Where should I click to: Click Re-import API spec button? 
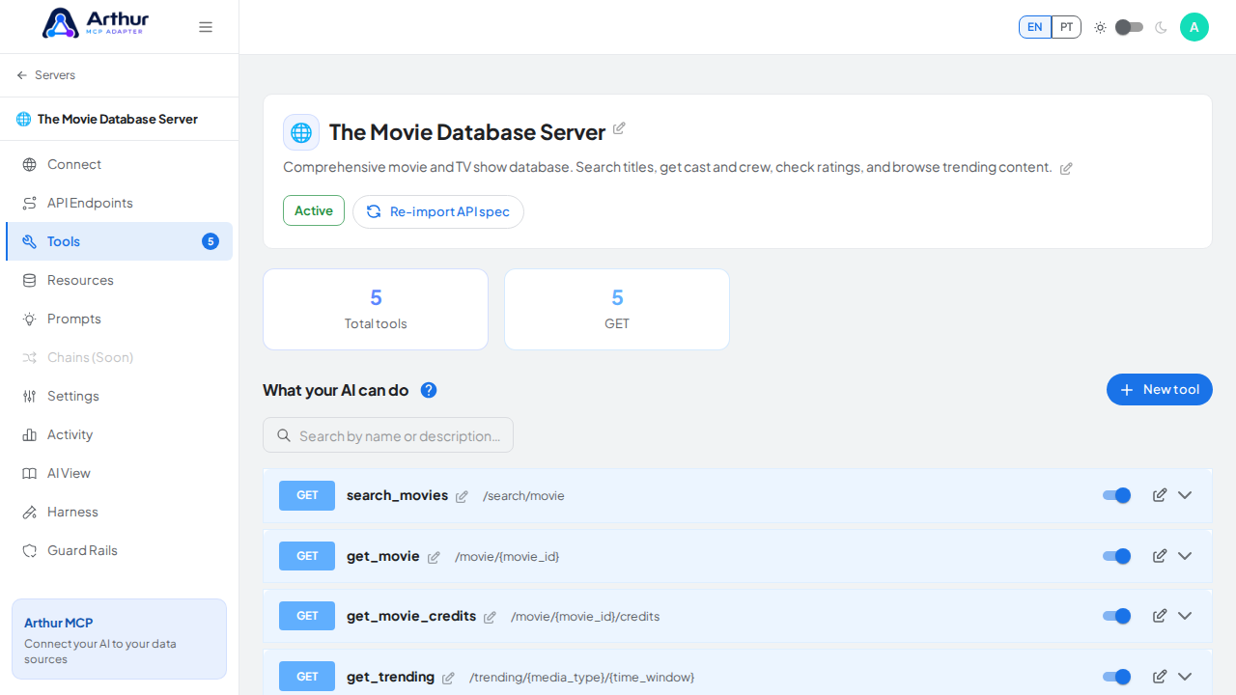(438, 211)
